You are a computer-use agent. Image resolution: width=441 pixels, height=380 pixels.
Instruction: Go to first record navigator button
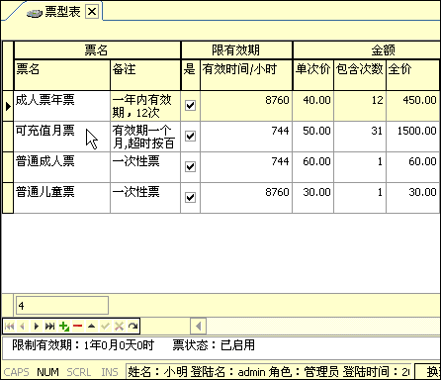(9, 327)
